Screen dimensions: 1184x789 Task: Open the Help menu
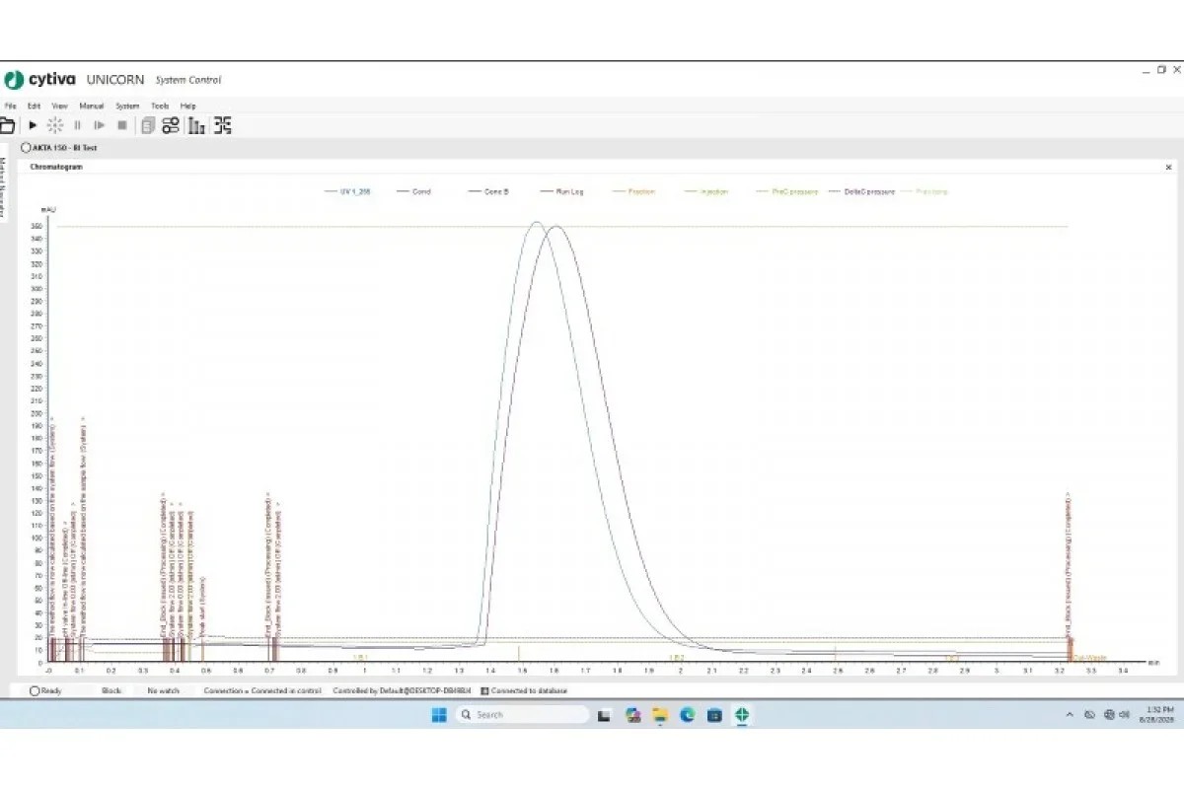(x=187, y=106)
